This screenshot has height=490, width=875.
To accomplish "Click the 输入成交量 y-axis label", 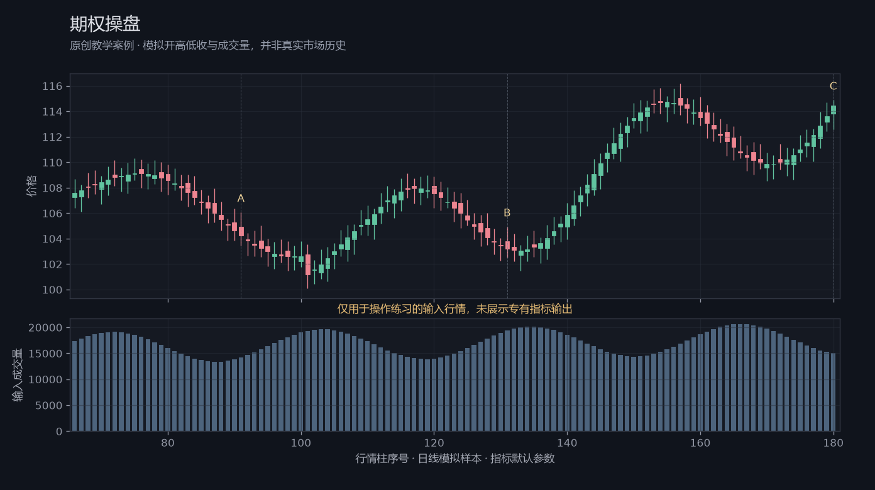I will 18,375.
